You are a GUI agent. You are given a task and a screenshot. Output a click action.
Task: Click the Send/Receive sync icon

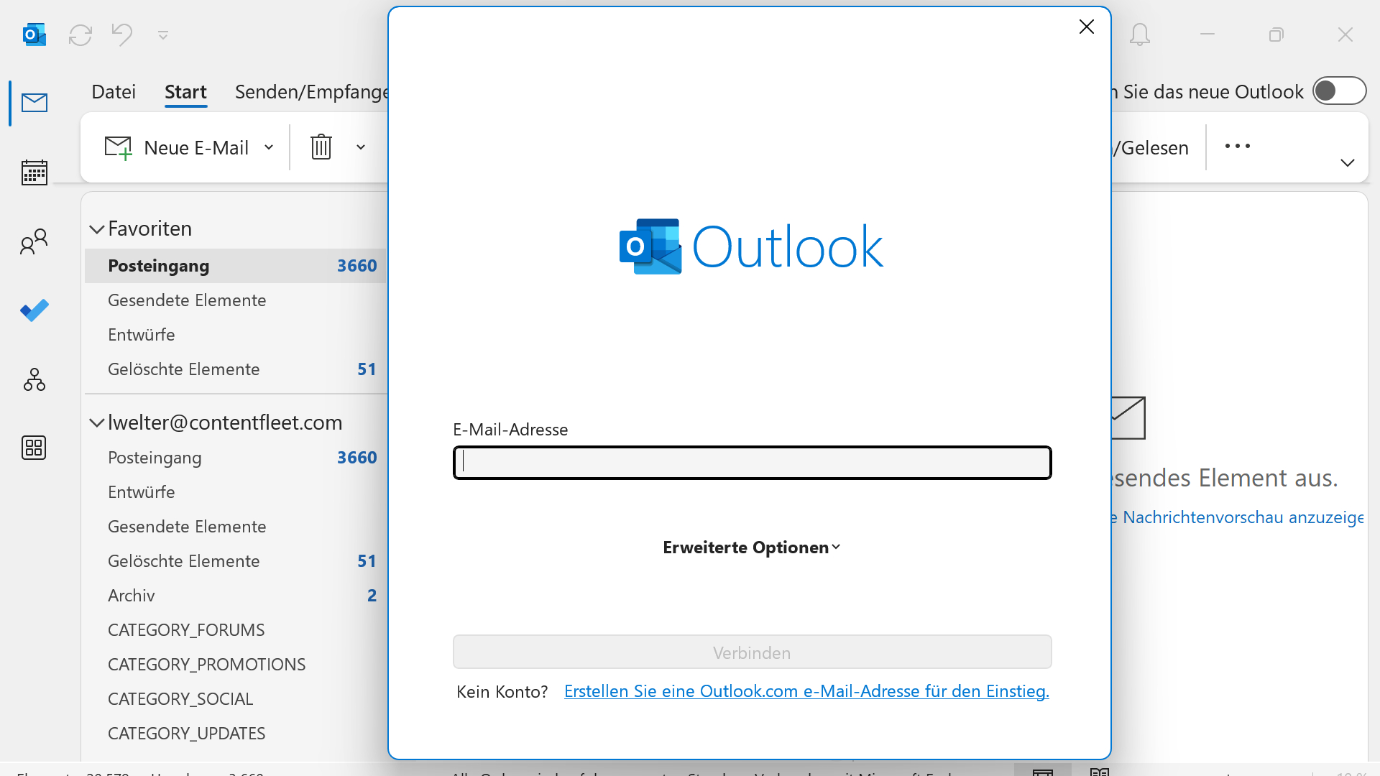[x=80, y=34]
